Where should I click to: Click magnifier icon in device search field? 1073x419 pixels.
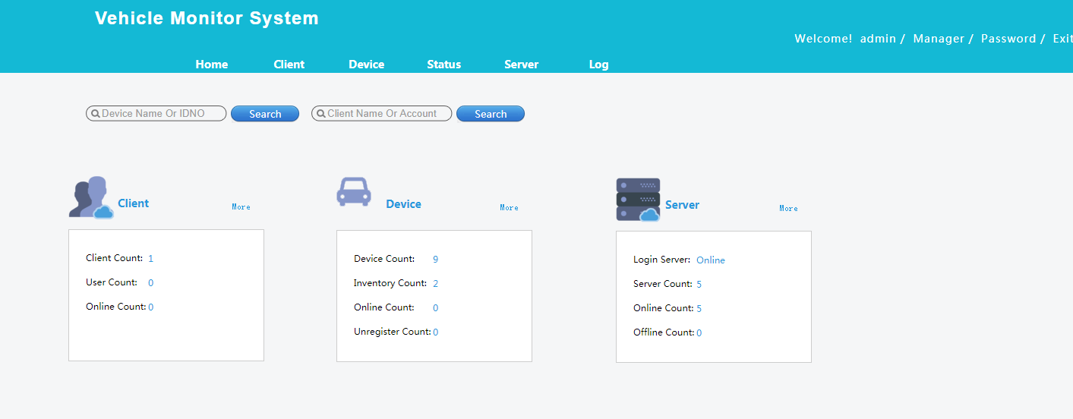point(96,114)
